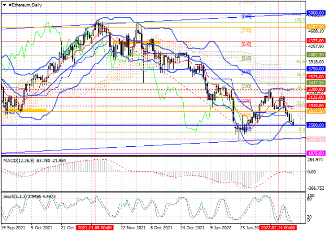The height and width of the screenshot is (233, 327).
Task: Click the 50.0 Fibonacci level label
Action: pyautogui.click(x=301, y=74)
